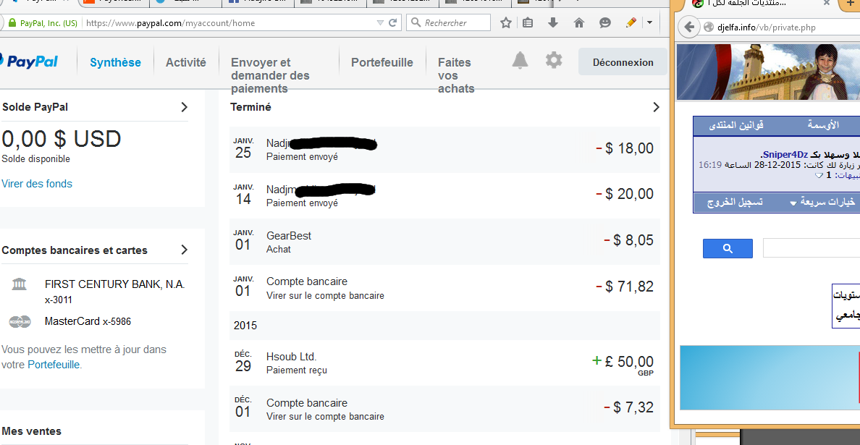Open الأوسمة in the forum menu

pyautogui.click(x=822, y=125)
